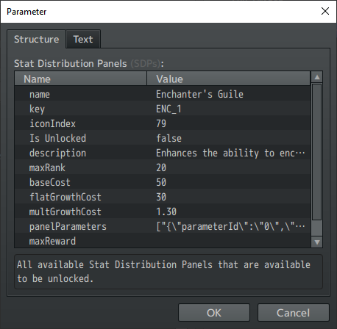This screenshot has height=329, width=337.
Task: Select the panelParameters row
Action: pos(163,226)
